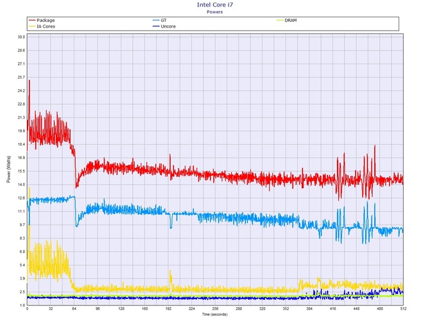The image size is (430, 322).
Task: Click the 512 seconds x-axis tick
Action: [403, 309]
